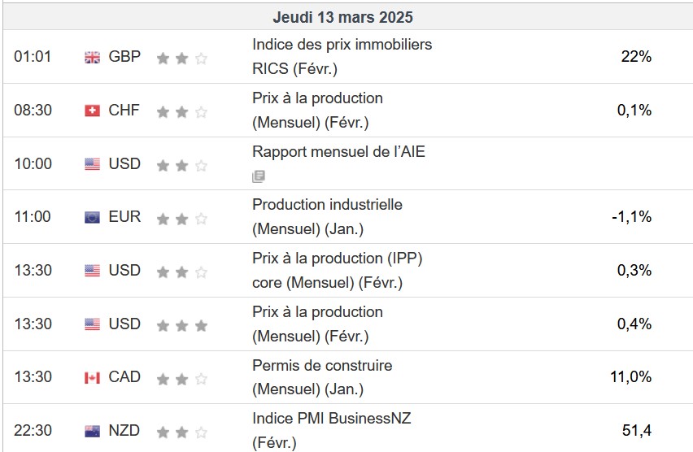Click the importance stars in the GBP row
The image size is (693, 452).
coord(181,58)
